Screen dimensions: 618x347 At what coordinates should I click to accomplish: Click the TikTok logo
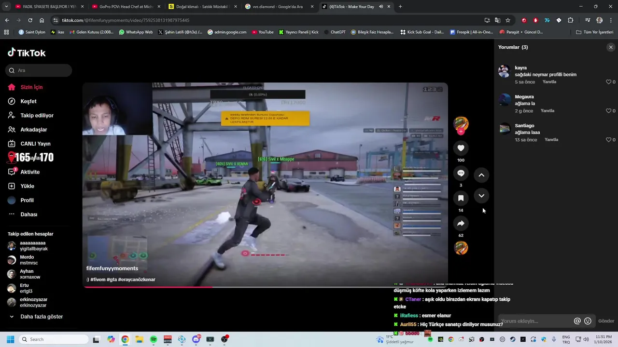[27, 53]
